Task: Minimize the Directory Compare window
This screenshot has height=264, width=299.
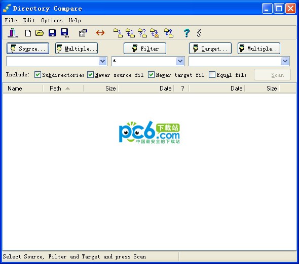Action: [267, 9]
